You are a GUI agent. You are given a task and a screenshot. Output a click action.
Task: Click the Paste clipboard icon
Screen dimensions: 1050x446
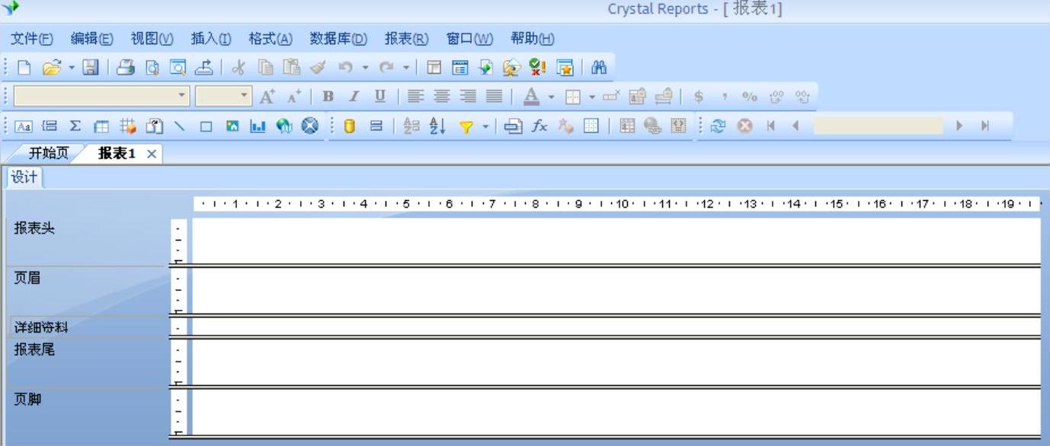tap(292, 68)
